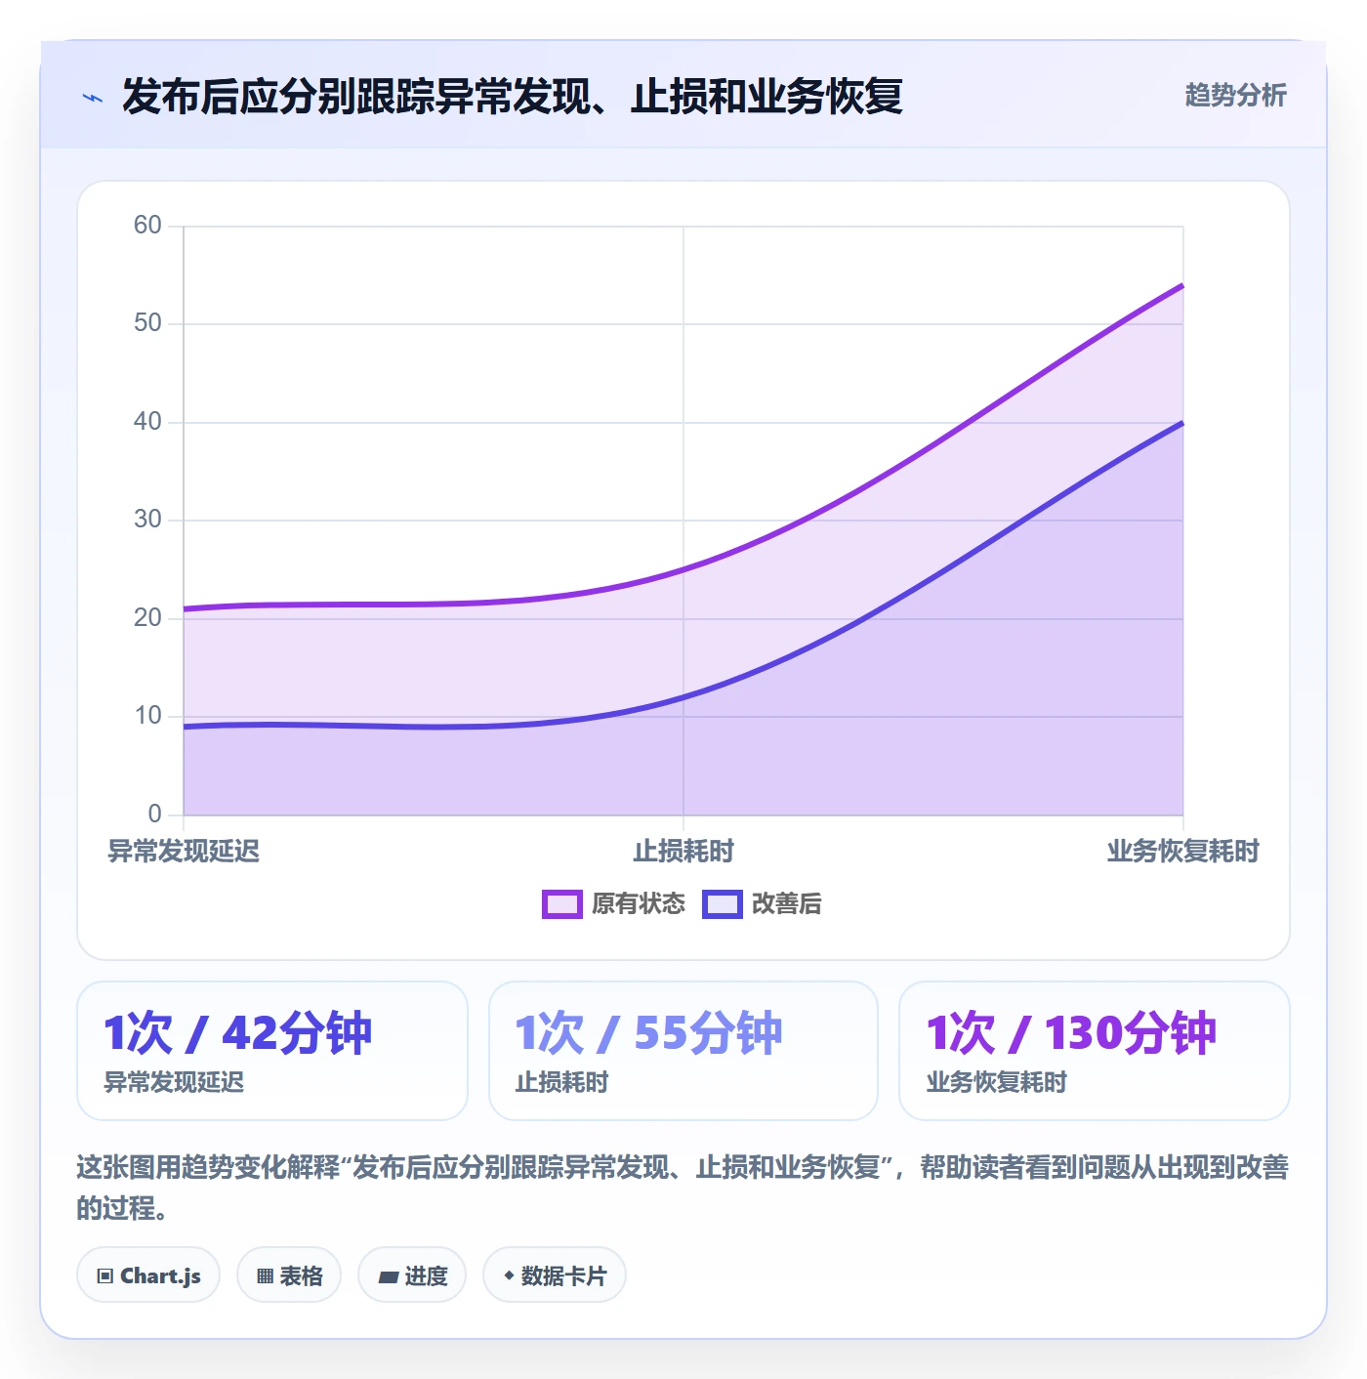This screenshot has height=1379, width=1367.
Task: Click the 趋势分析 label in header
Action: pos(1235,95)
